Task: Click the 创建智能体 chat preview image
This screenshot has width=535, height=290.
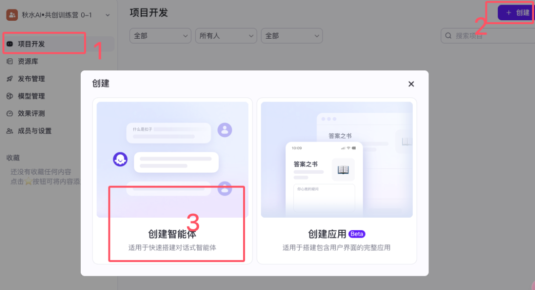Action: [x=172, y=159]
